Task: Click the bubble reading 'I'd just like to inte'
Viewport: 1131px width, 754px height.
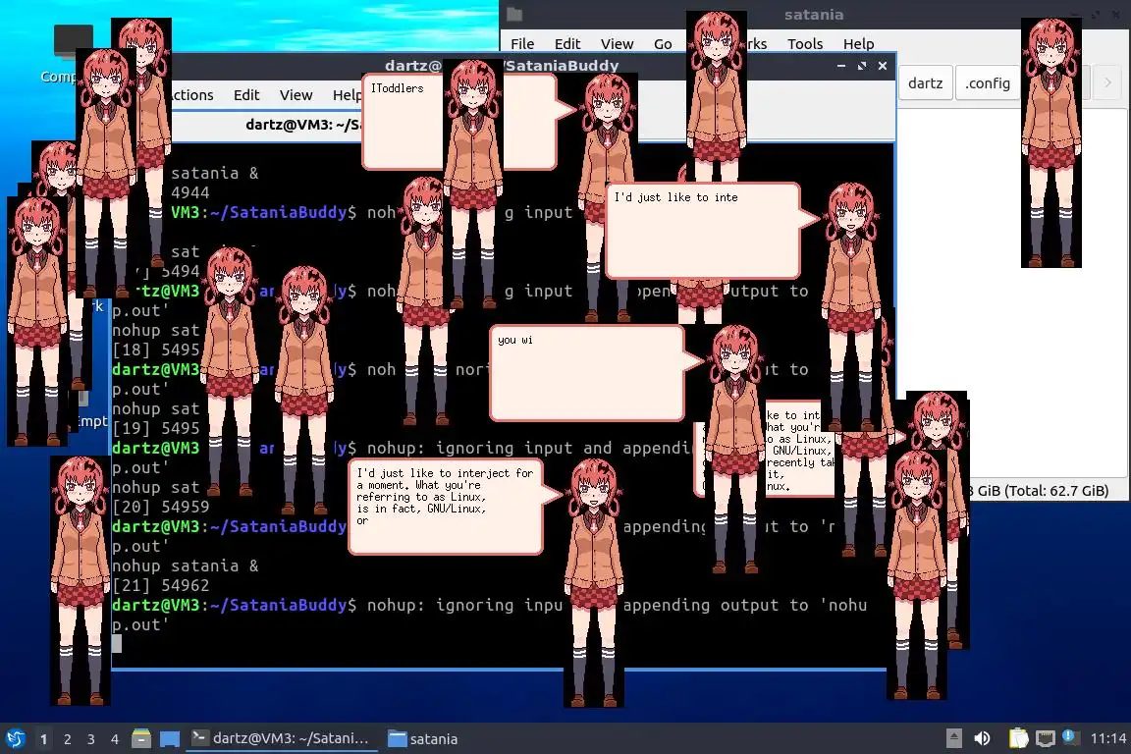Action: click(703, 230)
